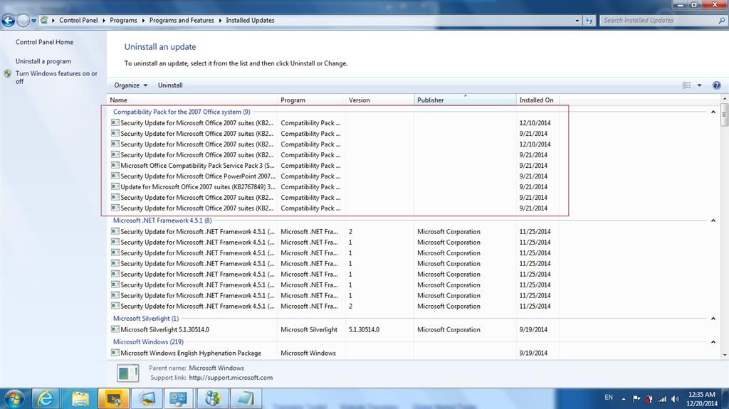Open the Organize menu
729x409 pixels.
[x=131, y=85]
